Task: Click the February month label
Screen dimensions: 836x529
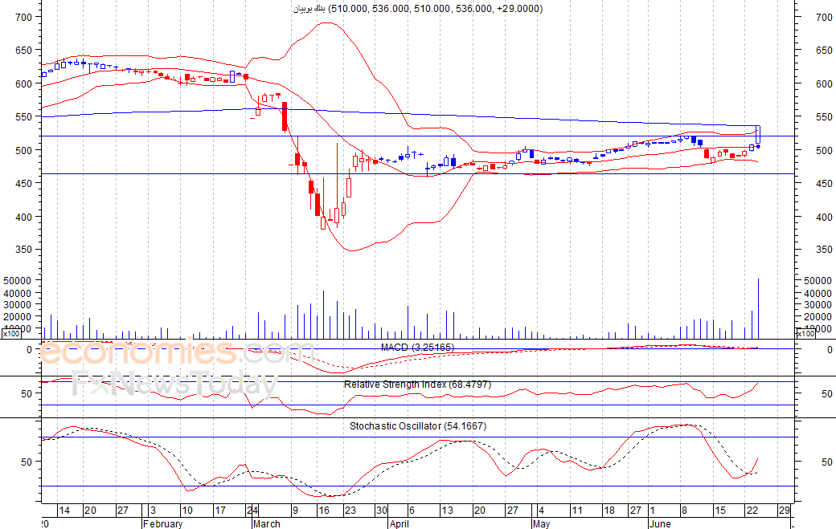Action: click(x=163, y=523)
